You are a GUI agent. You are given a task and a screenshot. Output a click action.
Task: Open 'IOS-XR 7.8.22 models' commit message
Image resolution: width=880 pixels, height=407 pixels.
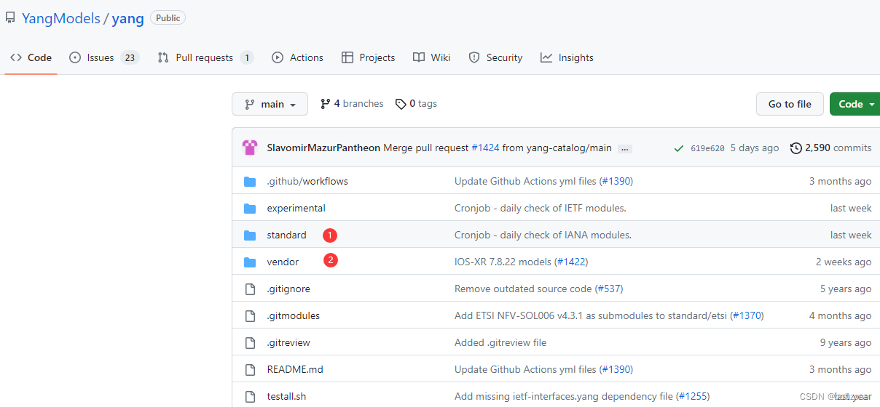tap(503, 262)
